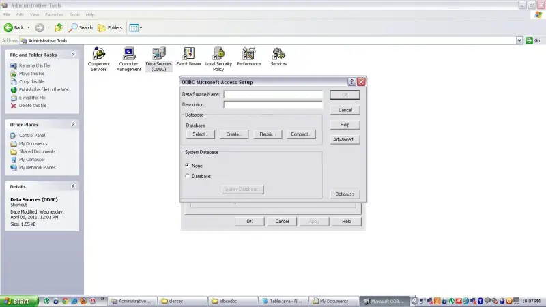Click Cancel in ODBC Access Setup

pyautogui.click(x=345, y=110)
